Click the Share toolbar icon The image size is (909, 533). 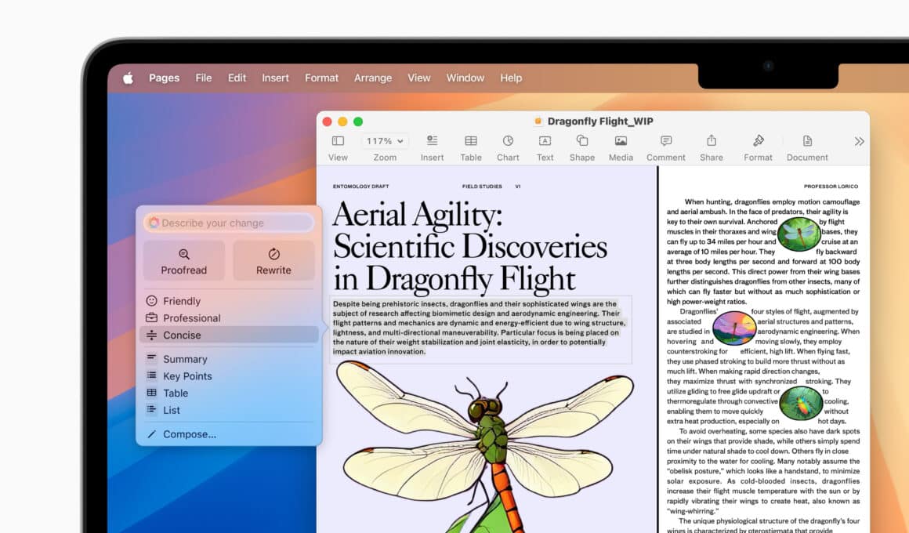pyautogui.click(x=712, y=140)
